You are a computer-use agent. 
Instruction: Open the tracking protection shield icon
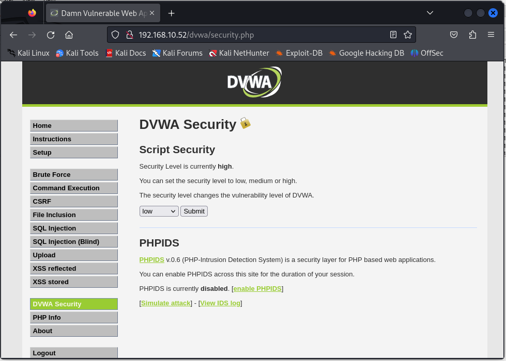pyautogui.click(x=115, y=35)
